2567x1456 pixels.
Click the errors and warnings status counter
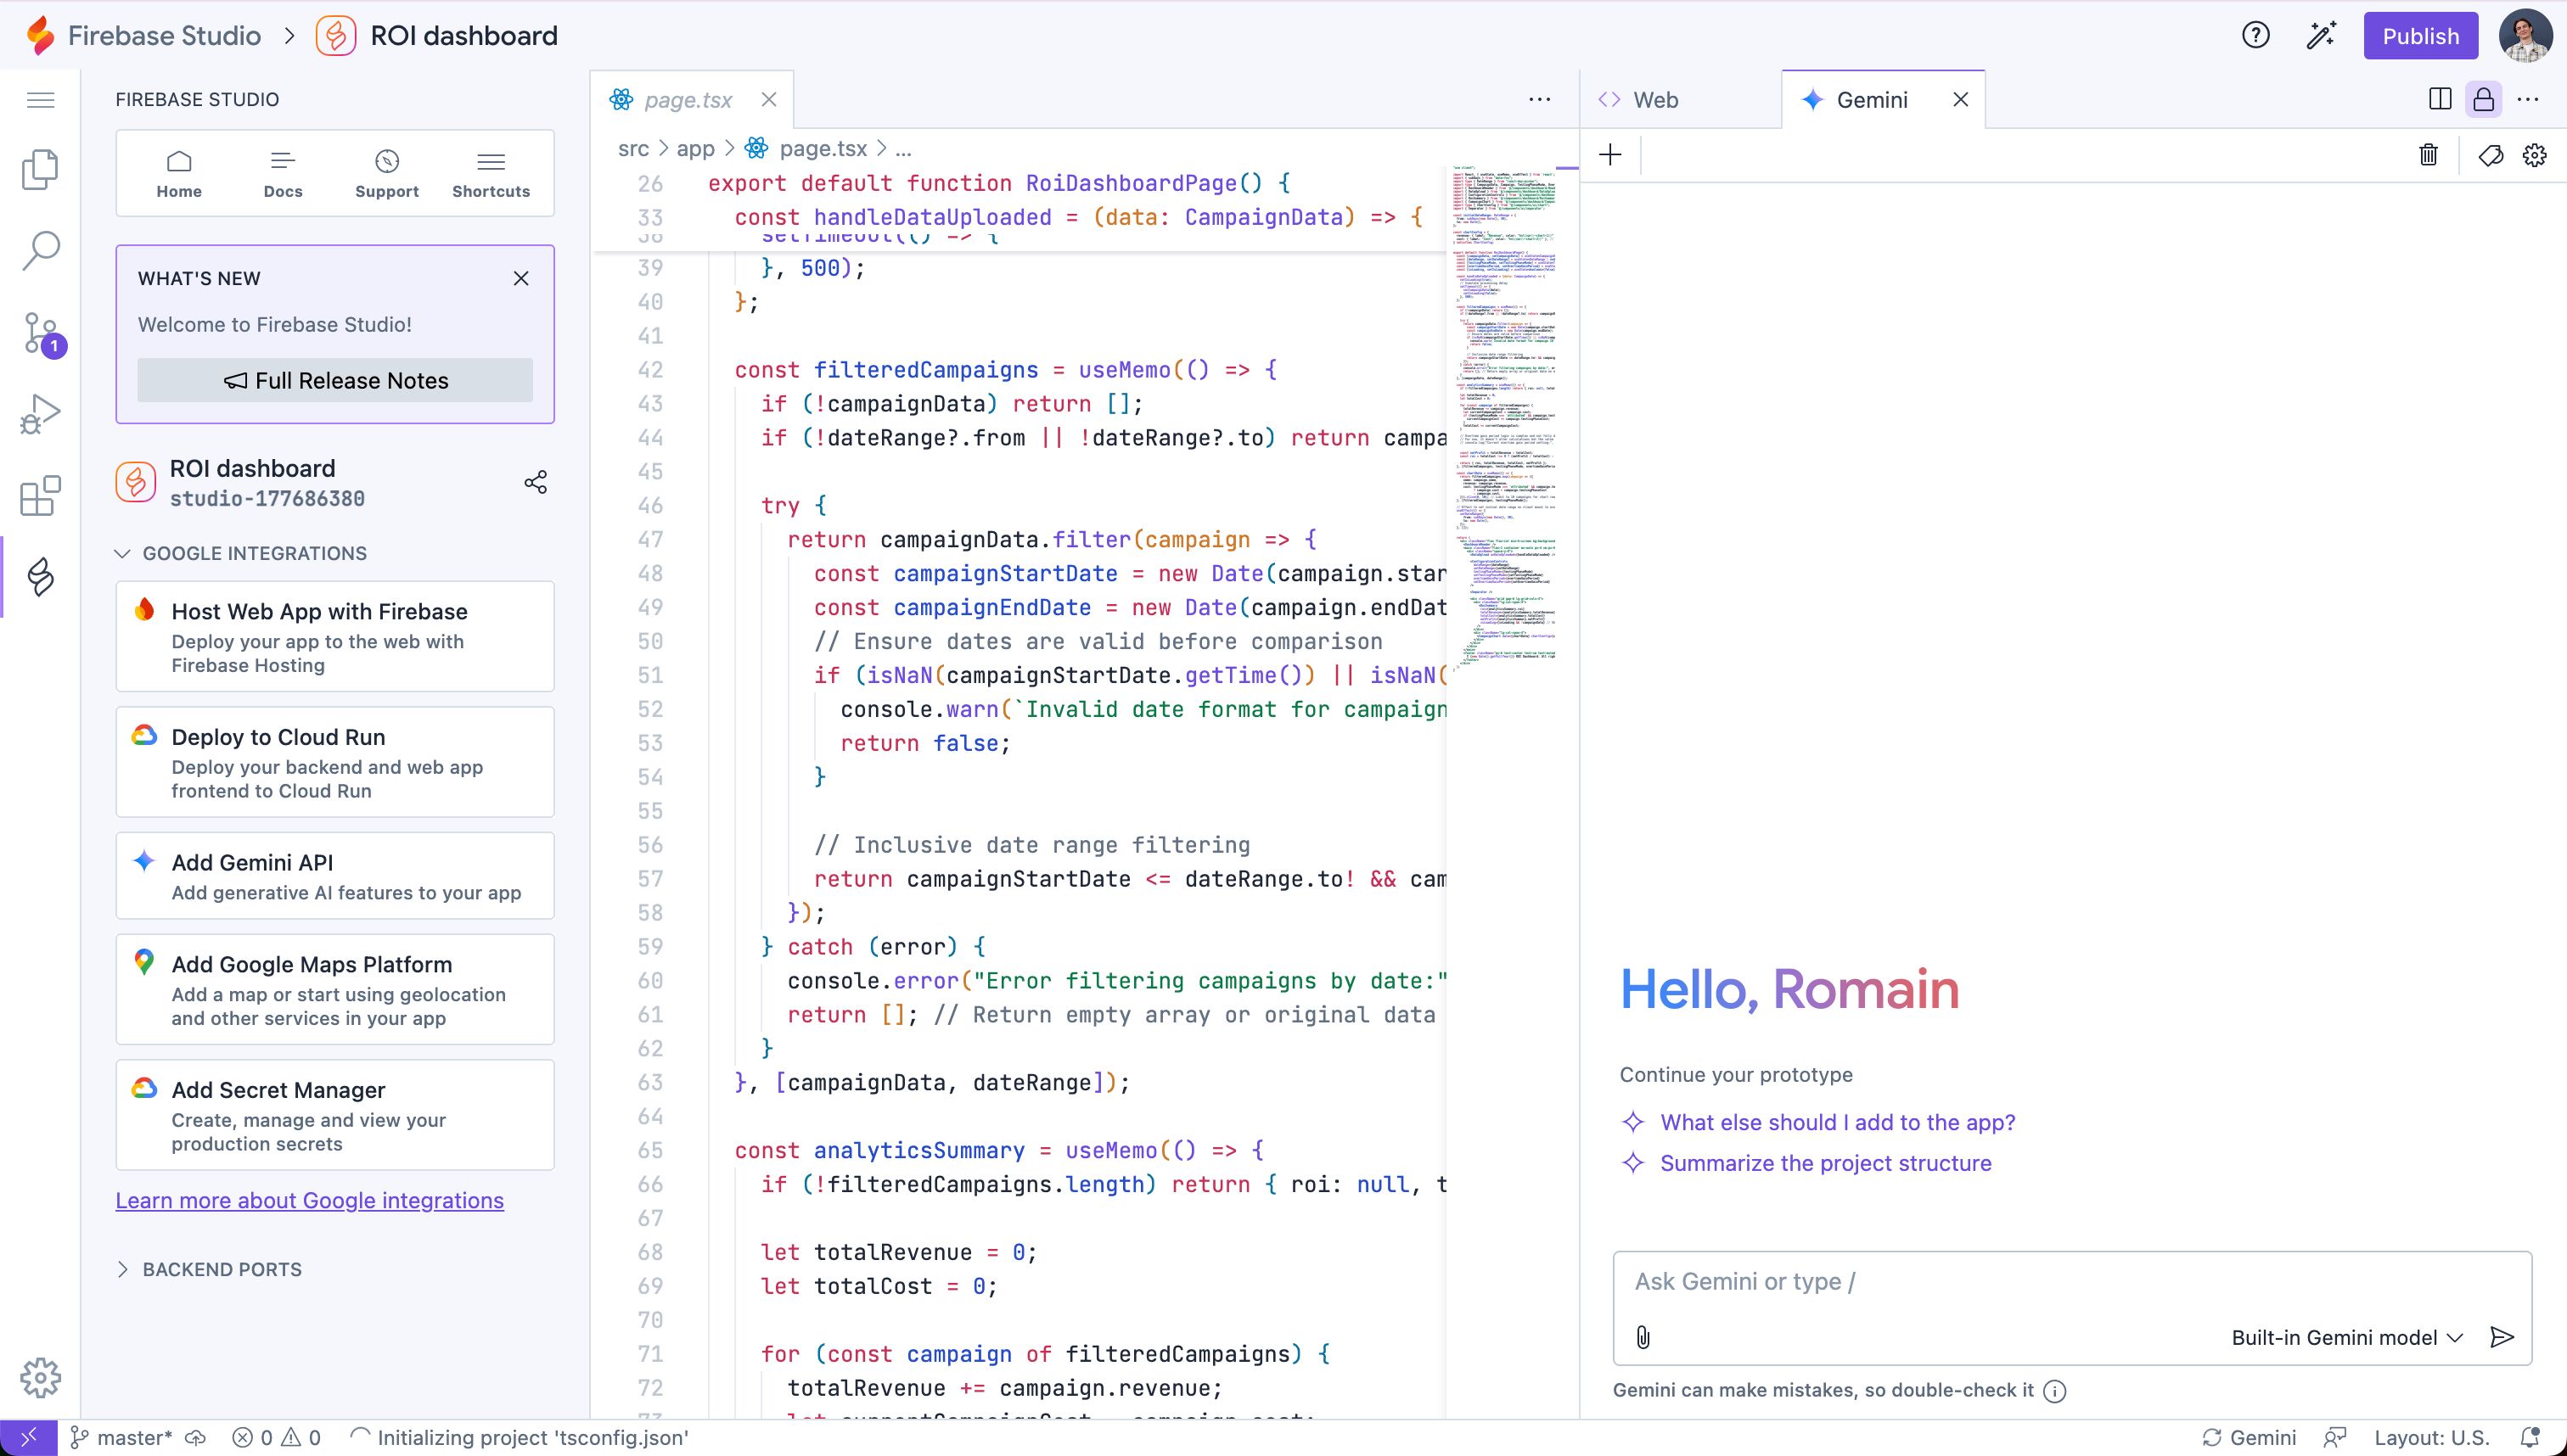point(276,1437)
